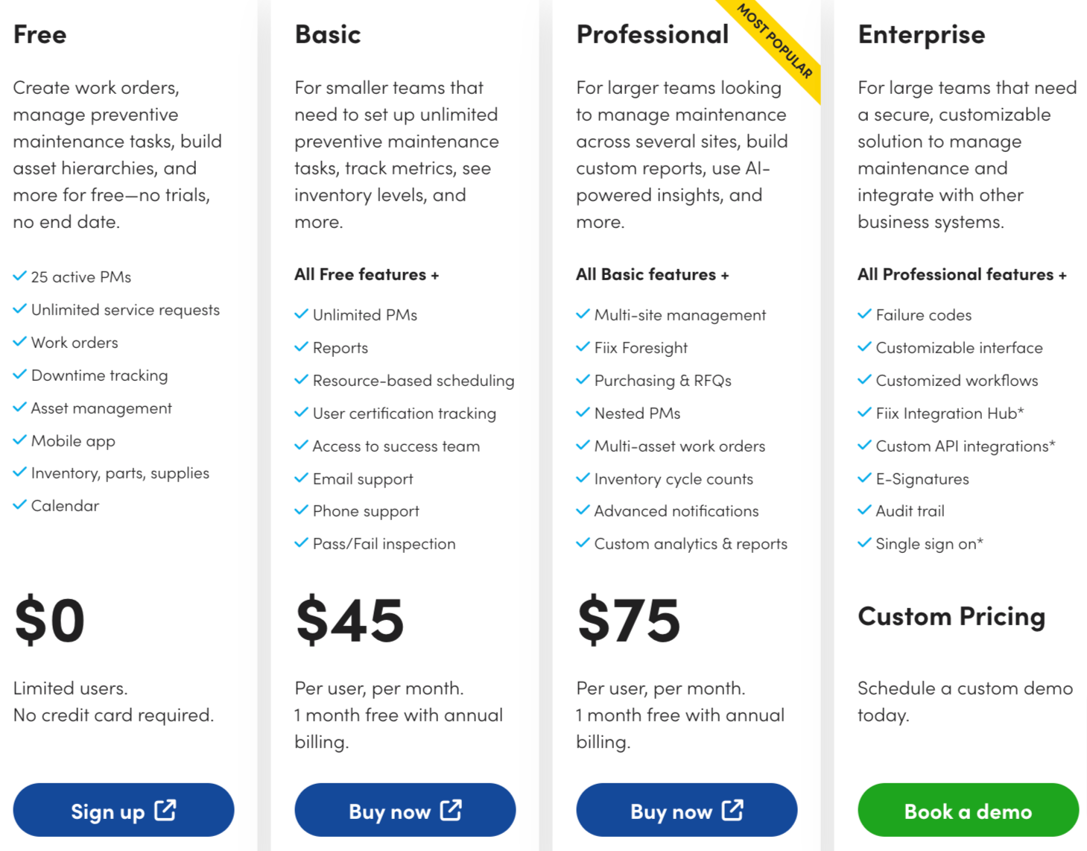Expand All Professional features list
This screenshot has width=1087, height=851.
[962, 273]
